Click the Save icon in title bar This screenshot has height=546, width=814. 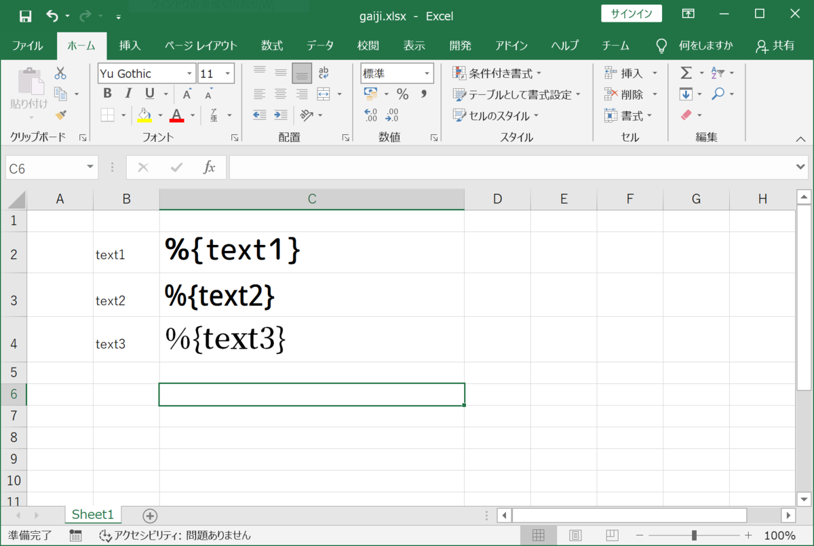pyautogui.click(x=25, y=16)
